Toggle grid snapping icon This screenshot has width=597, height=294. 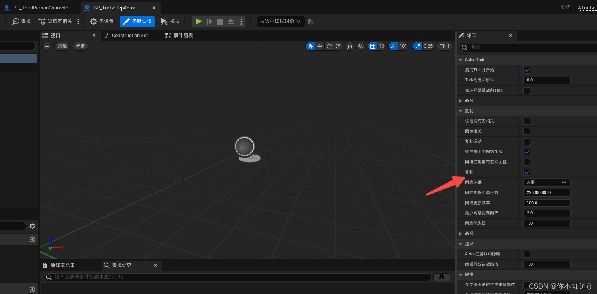click(372, 46)
